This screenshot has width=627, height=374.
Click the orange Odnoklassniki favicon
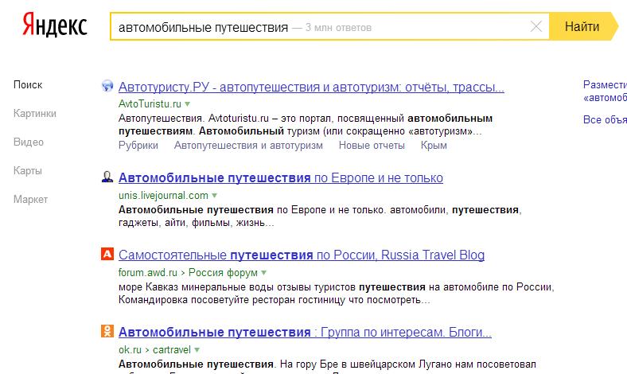pos(107,331)
